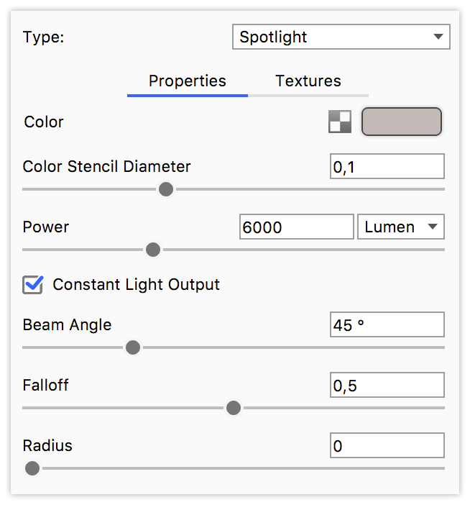Select the Properties tab

point(187,81)
